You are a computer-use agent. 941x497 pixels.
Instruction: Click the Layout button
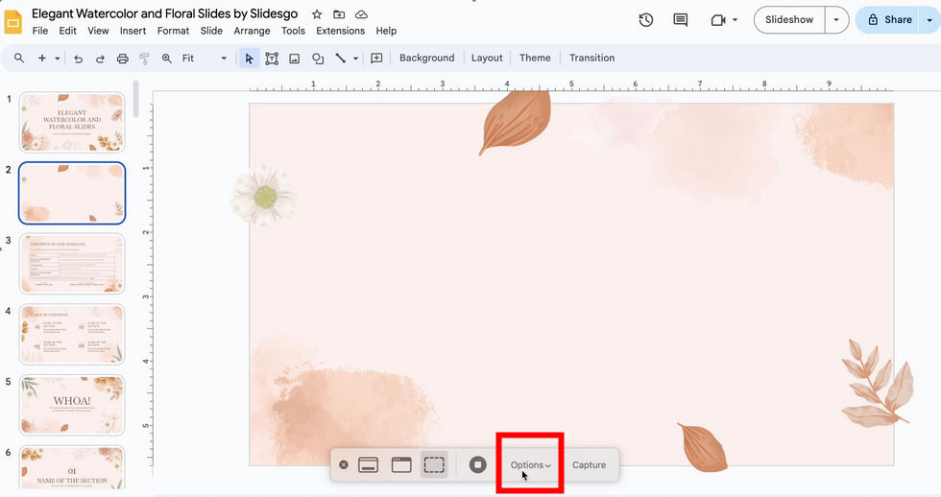pos(487,59)
